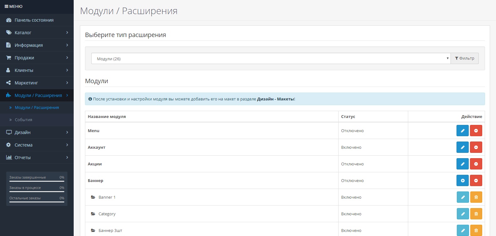Open Панель состояния dashboard
Screen dimensions: 496x236
click(34, 20)
